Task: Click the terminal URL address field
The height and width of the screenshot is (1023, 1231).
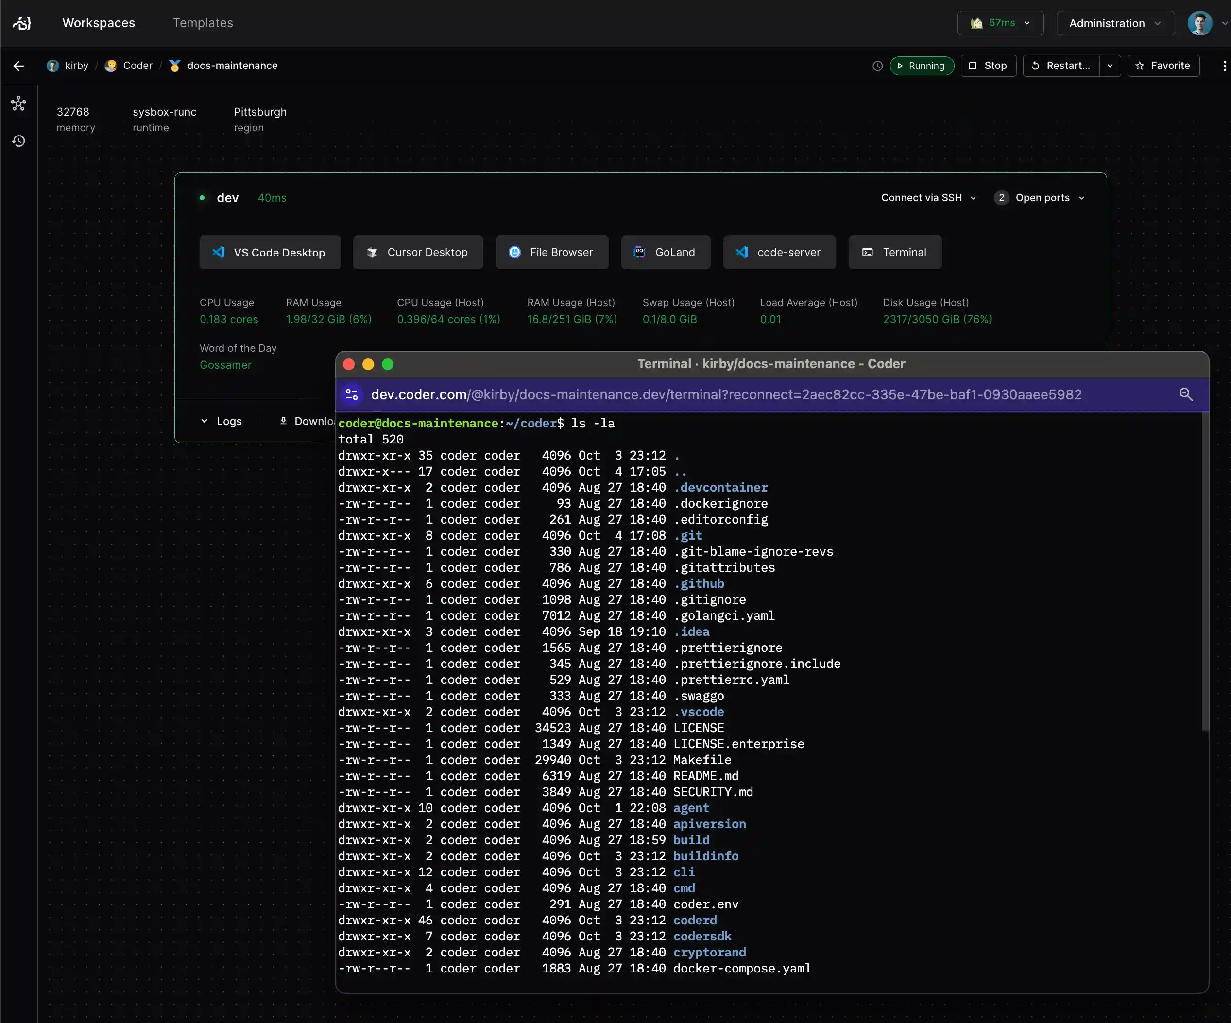Action: pos(726,394)
